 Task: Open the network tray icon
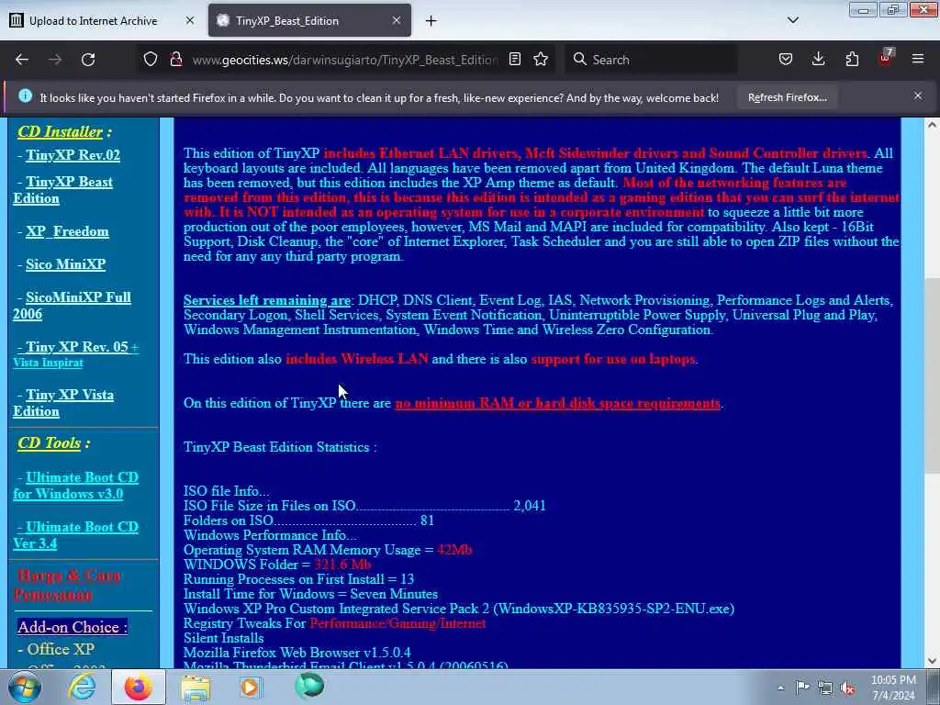tap(825, 688)
